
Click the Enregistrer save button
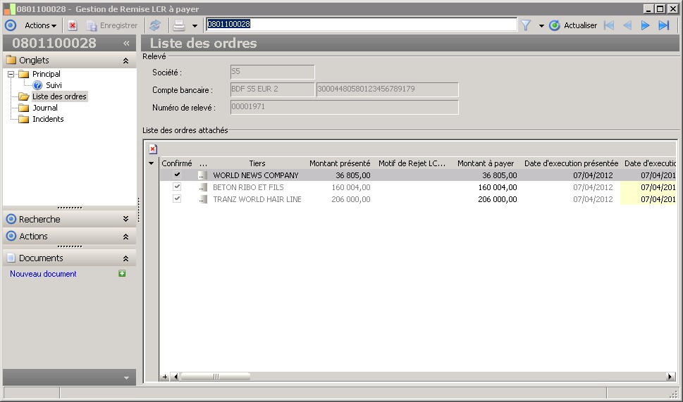point(112,25)
